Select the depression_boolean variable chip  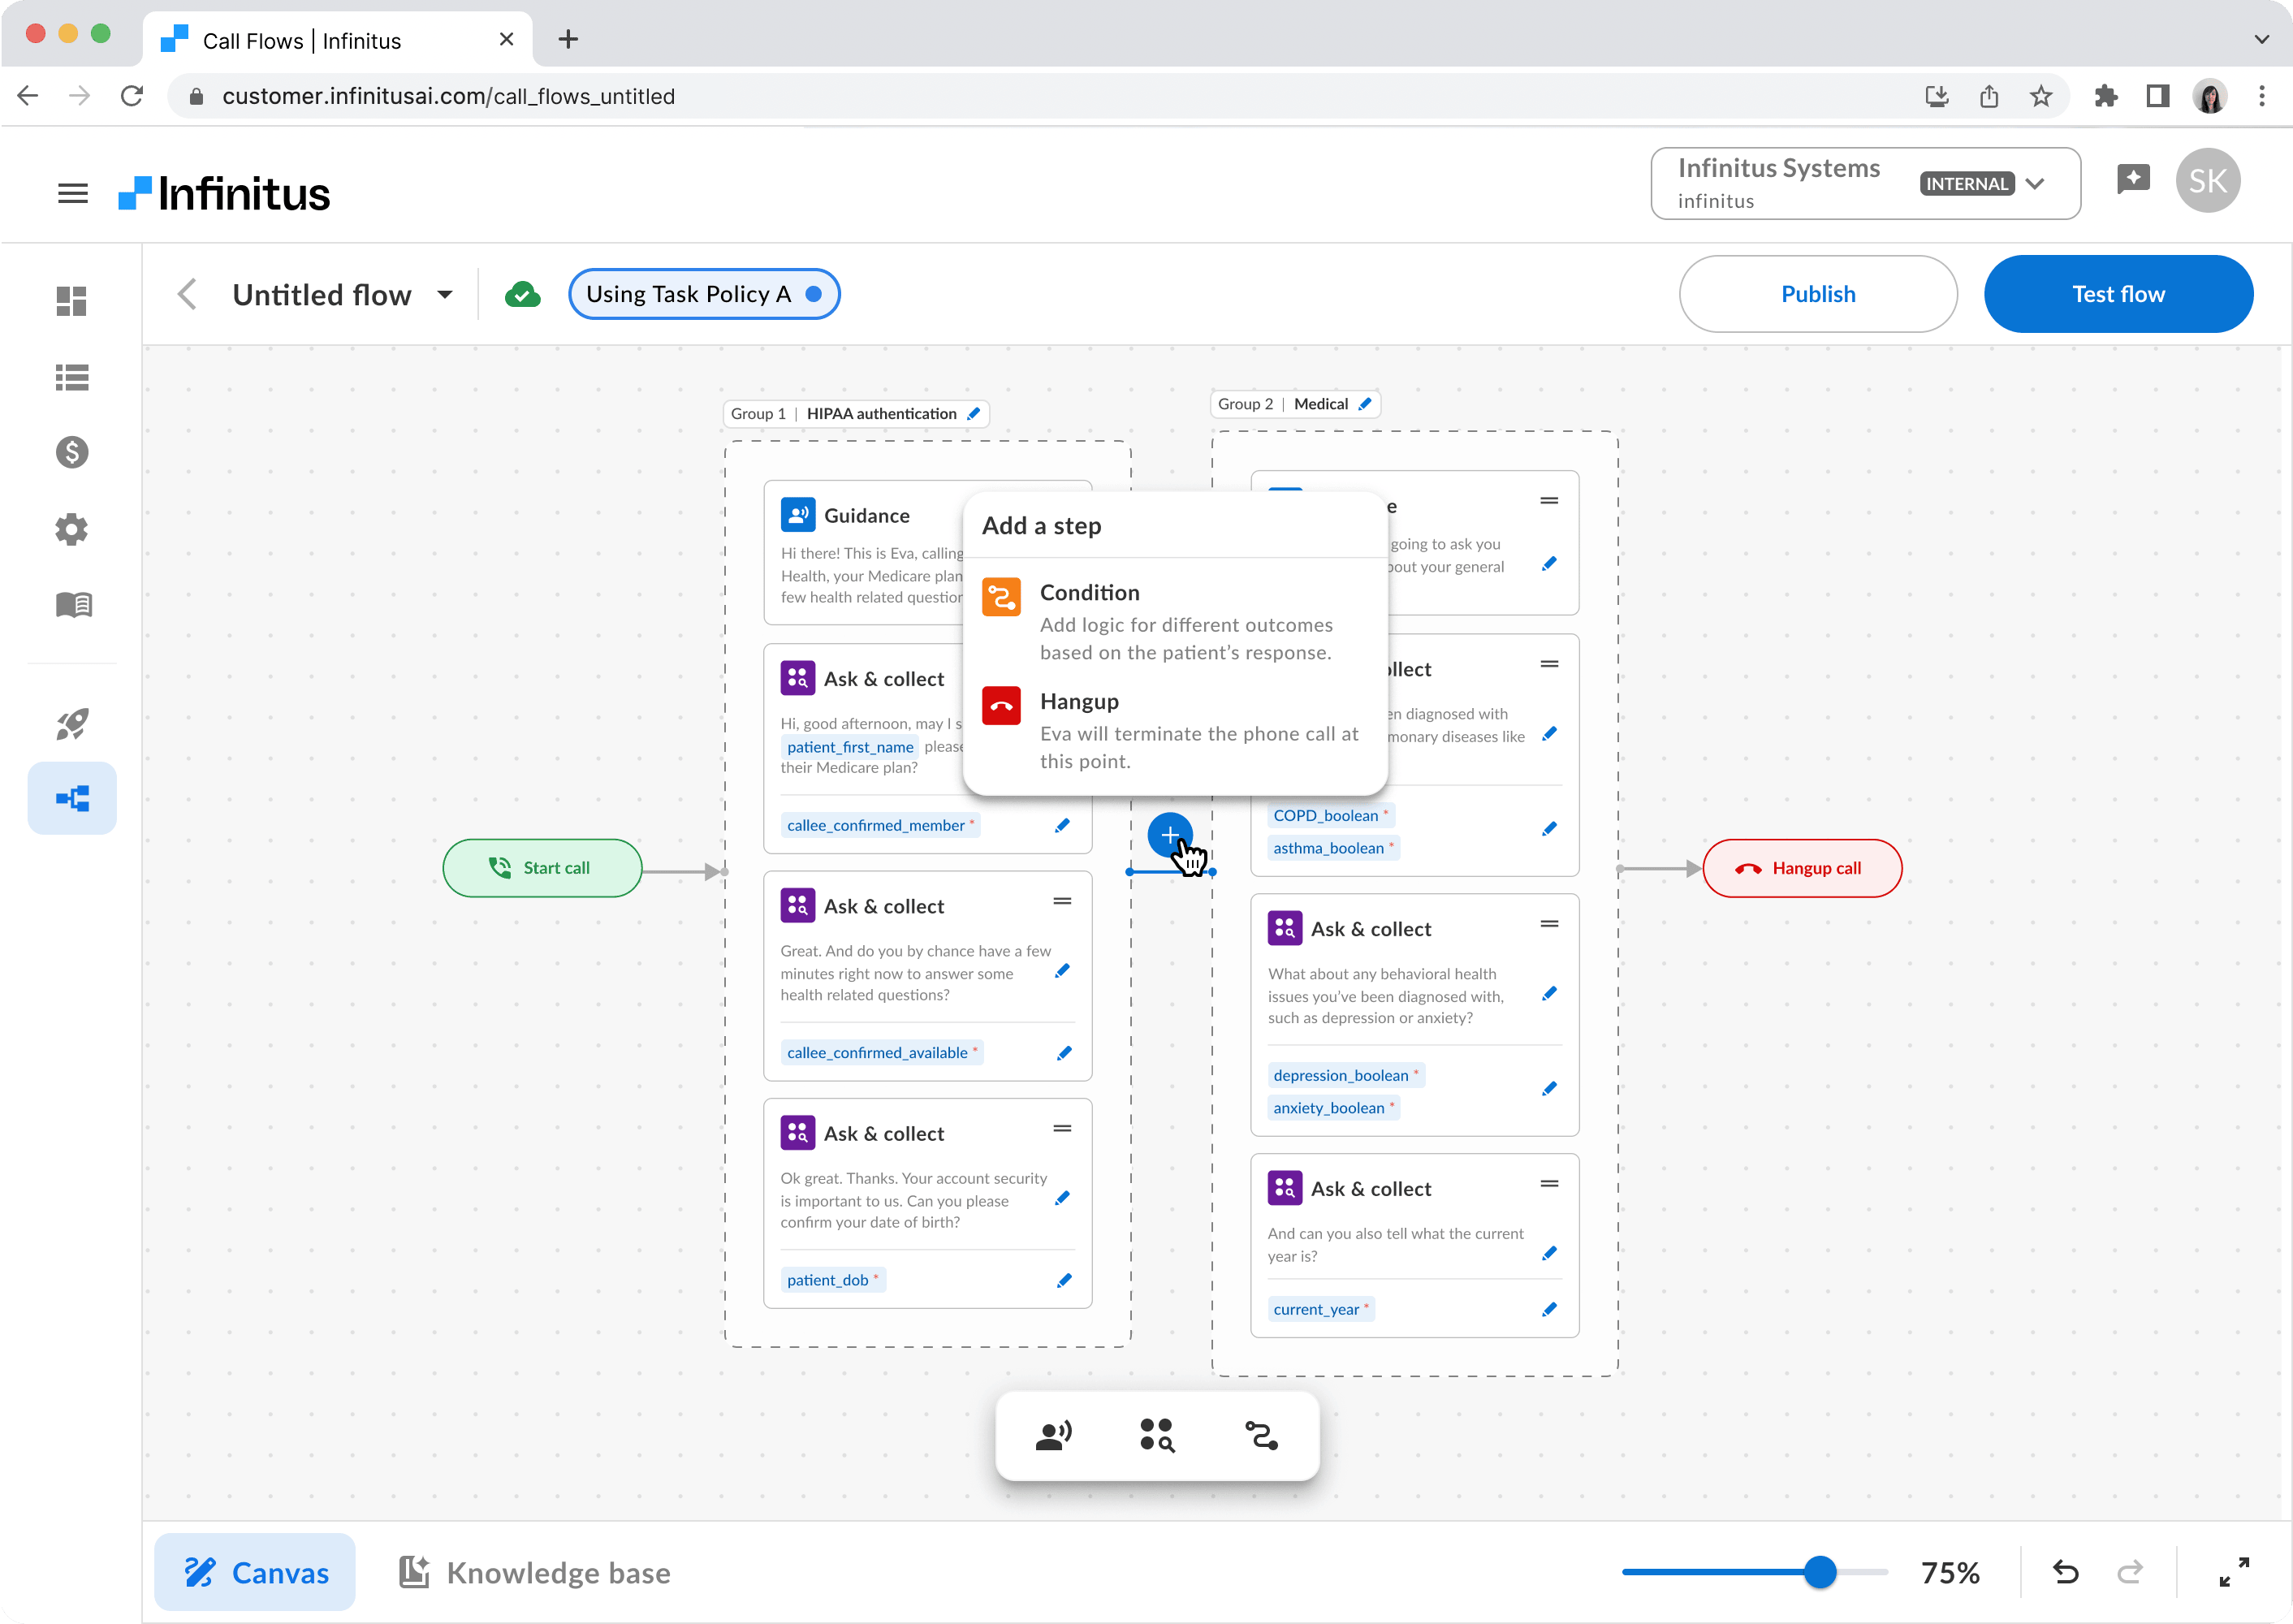(x=1345, y=1075)
